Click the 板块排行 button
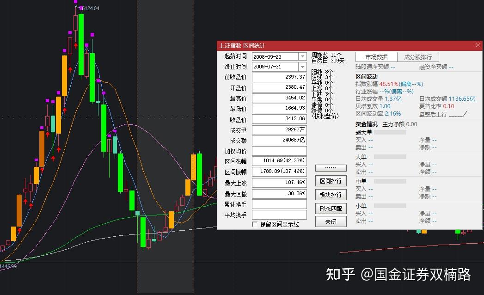Viewport: 484px width, 295px height. (331, 195)
